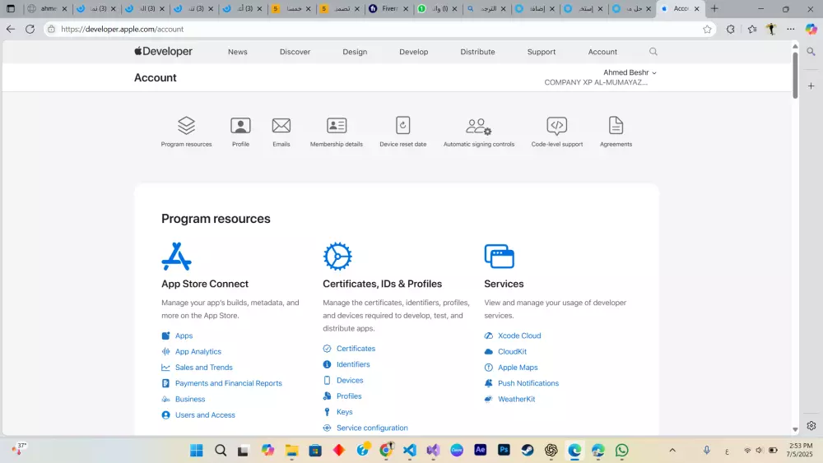Open the WeatherKit link
823x463 pixels.
[517, 399]
